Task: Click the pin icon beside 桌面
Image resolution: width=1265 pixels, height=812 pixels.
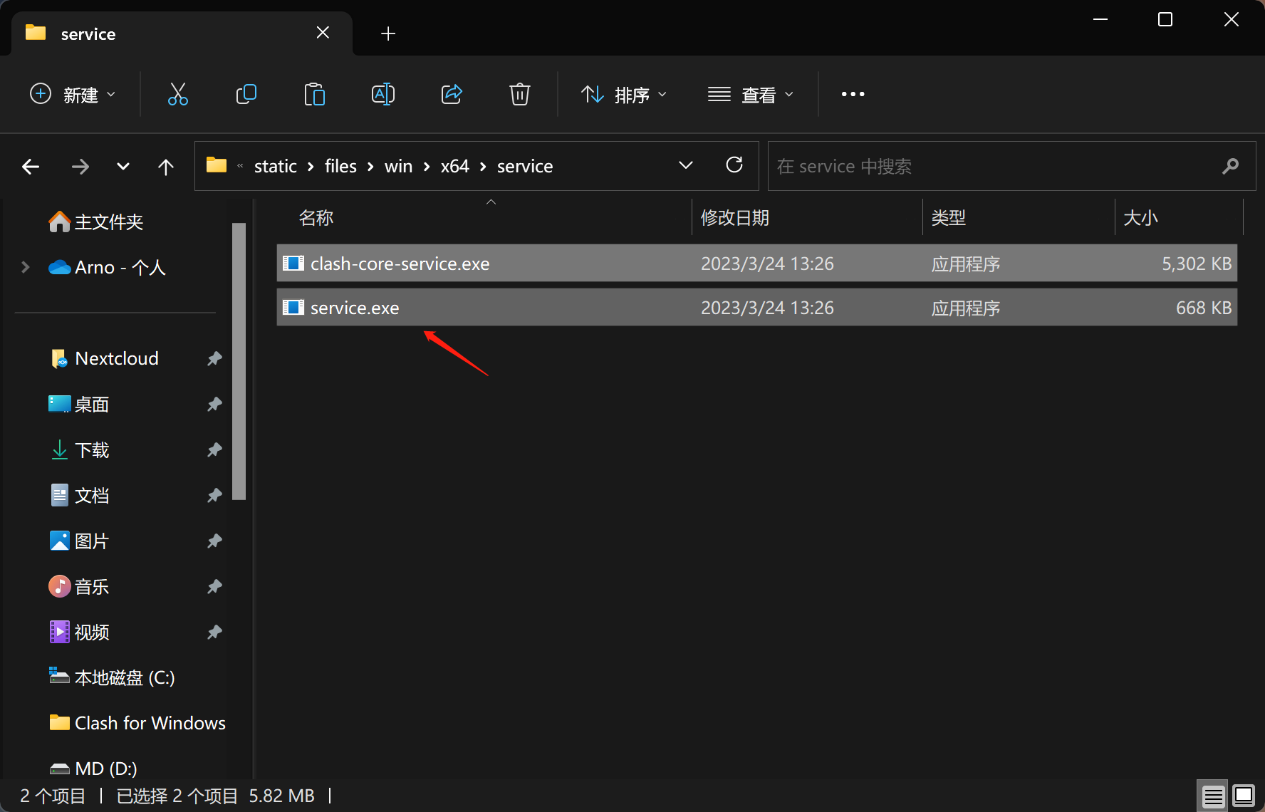Action: pyautogui.click(x=214, y=404)
